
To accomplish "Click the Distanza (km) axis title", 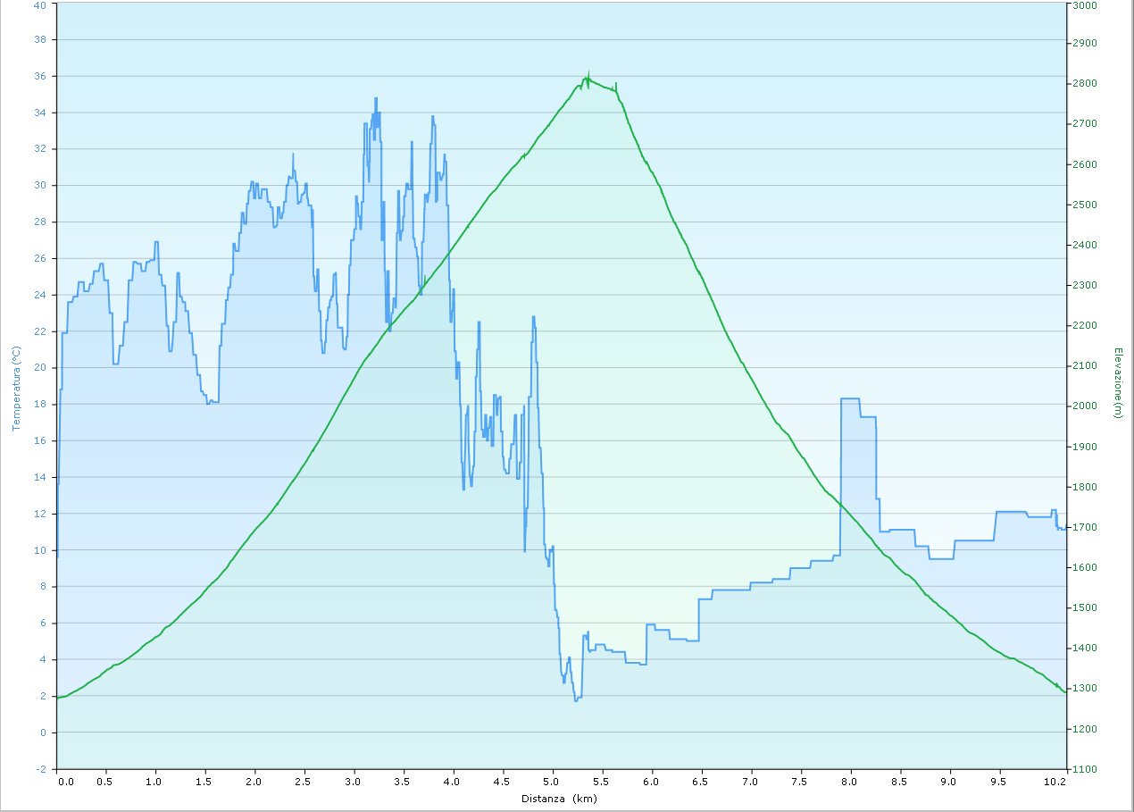I will (x=558, y=799).
